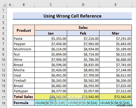Select row 18 header
Viewport: 136px width, 108px height.
[x=3, y=103]
